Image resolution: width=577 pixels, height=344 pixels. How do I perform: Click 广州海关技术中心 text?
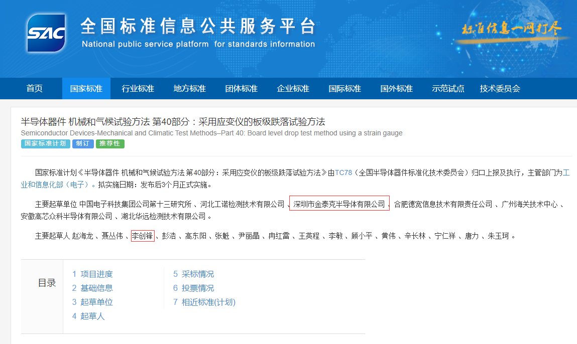529,204
